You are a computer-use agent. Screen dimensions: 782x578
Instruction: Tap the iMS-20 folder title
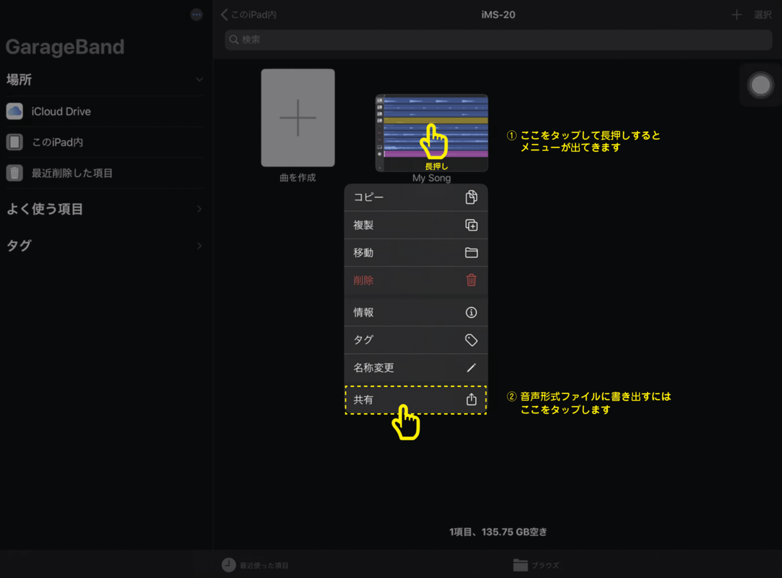(498, 14)
